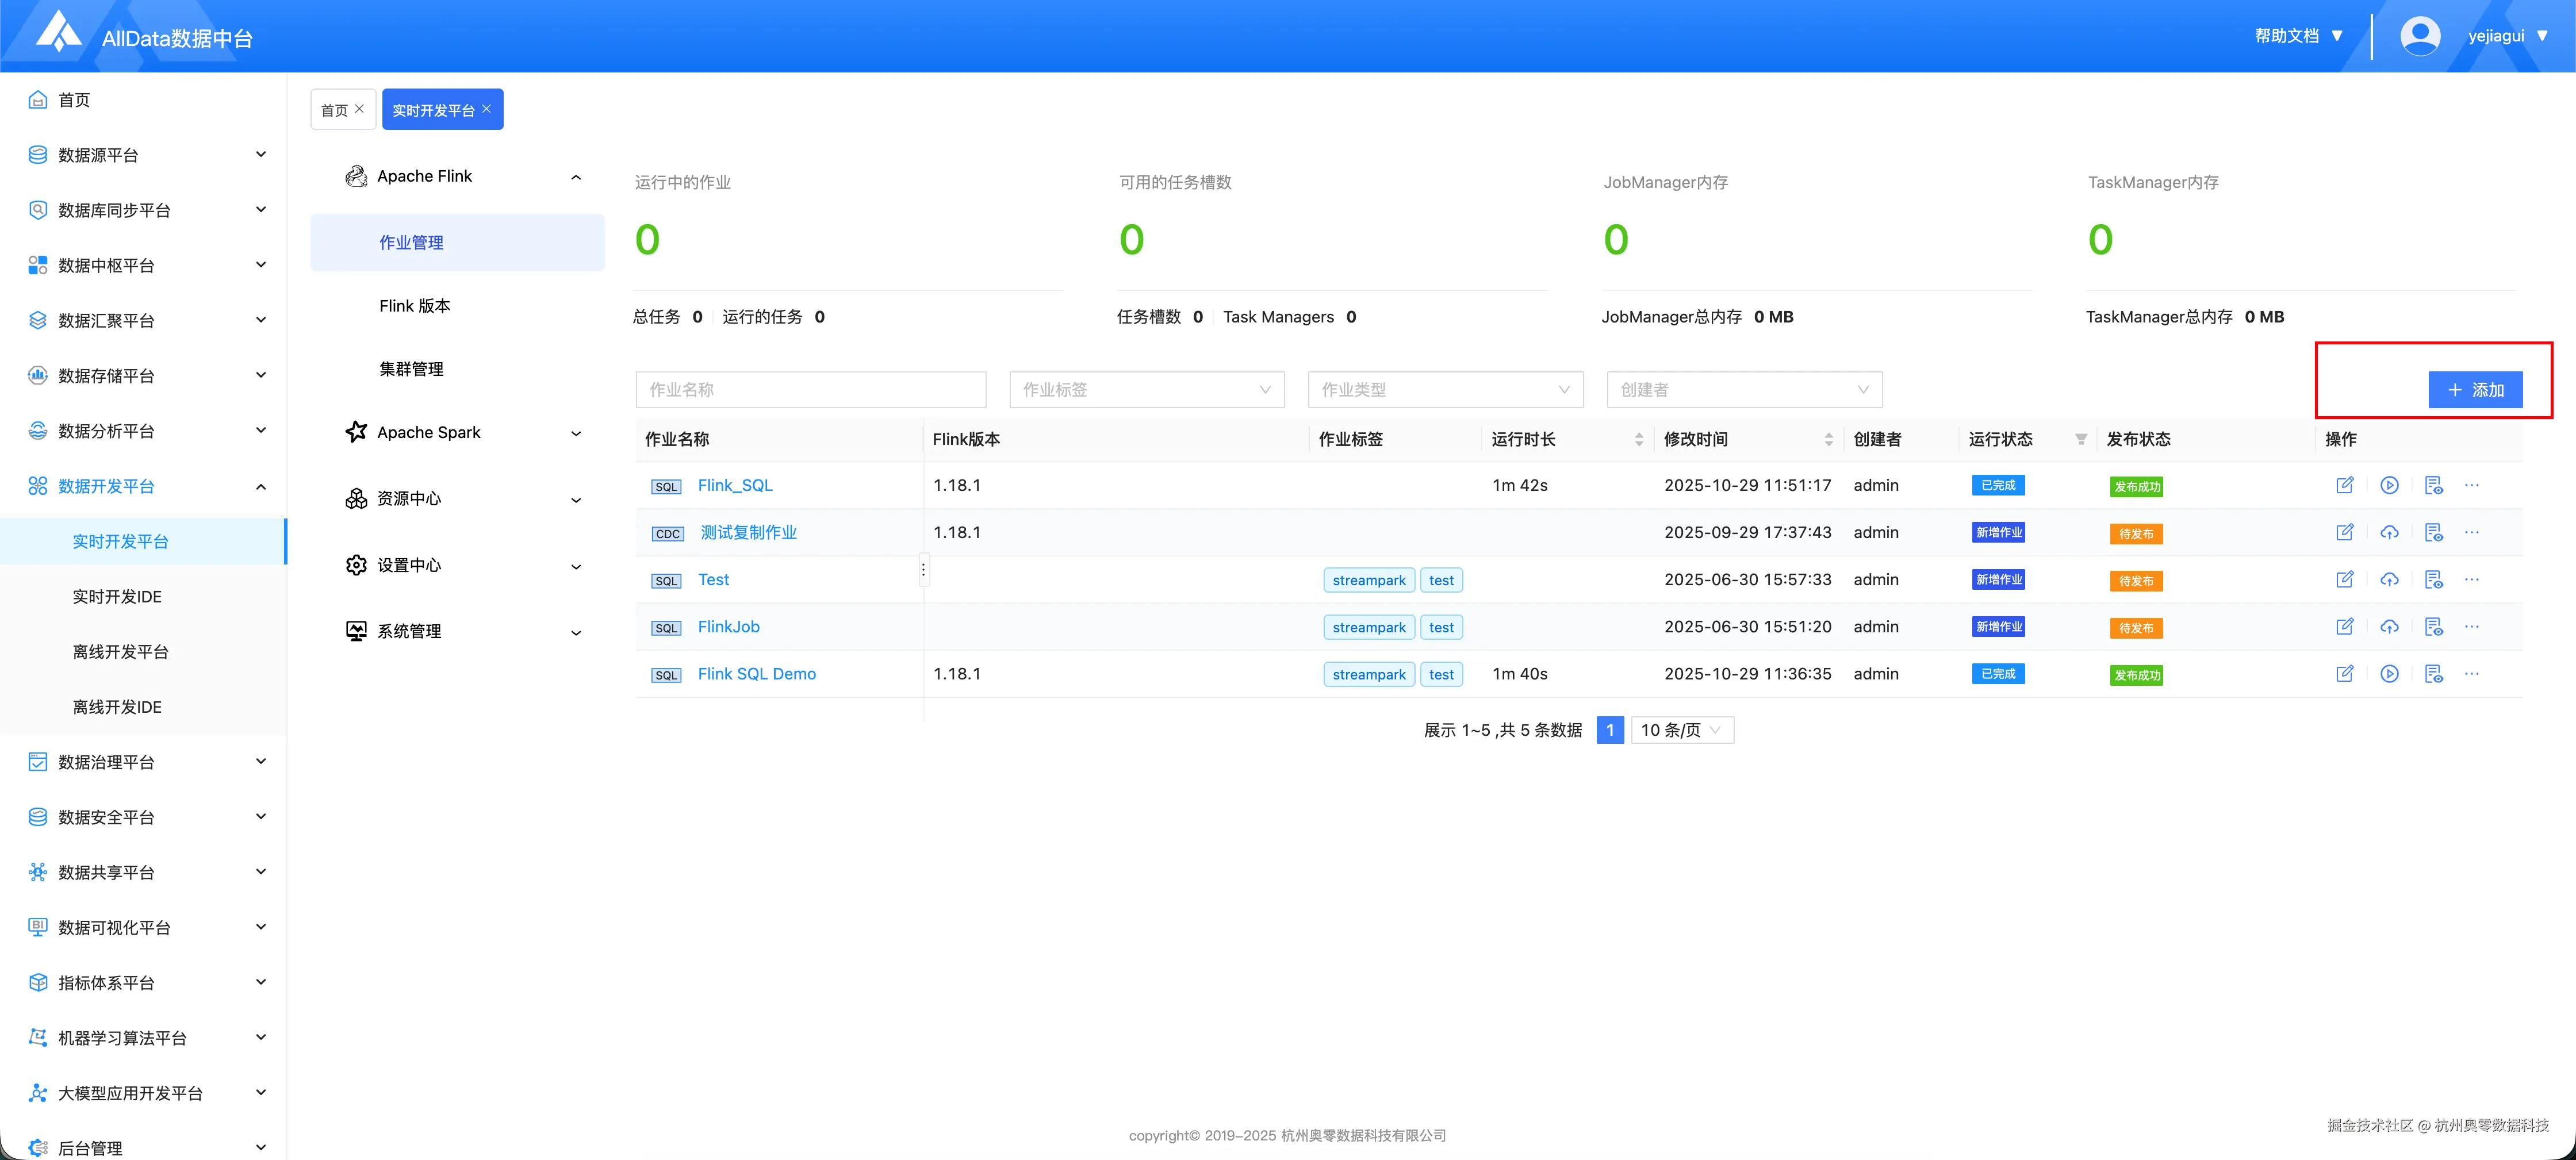Screen dimensions: 2576x1160
Task: Switch to the 首页 tab
Action: [x=334, y=110]
